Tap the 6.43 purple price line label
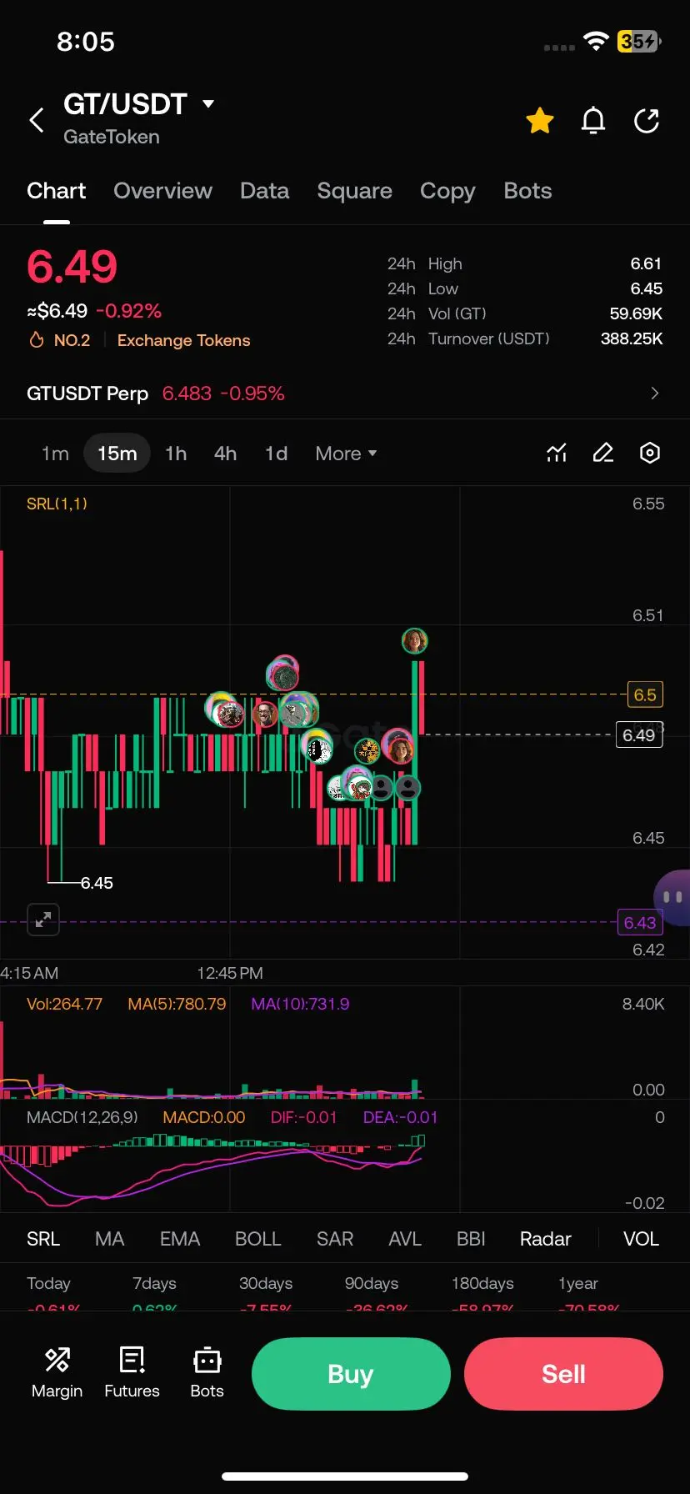The width and height of the screenshot is (690, 1494). coord(640,922)
